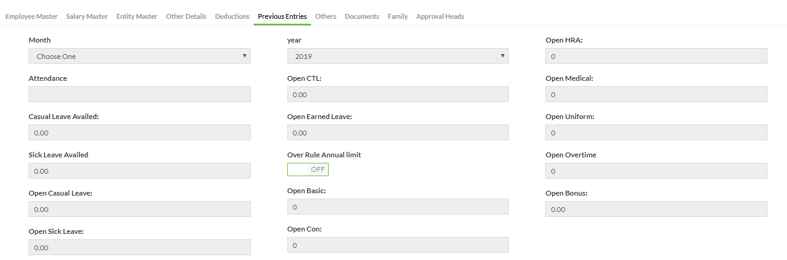
Task: View the Approval Heads tab
Action: coord(440,16)
